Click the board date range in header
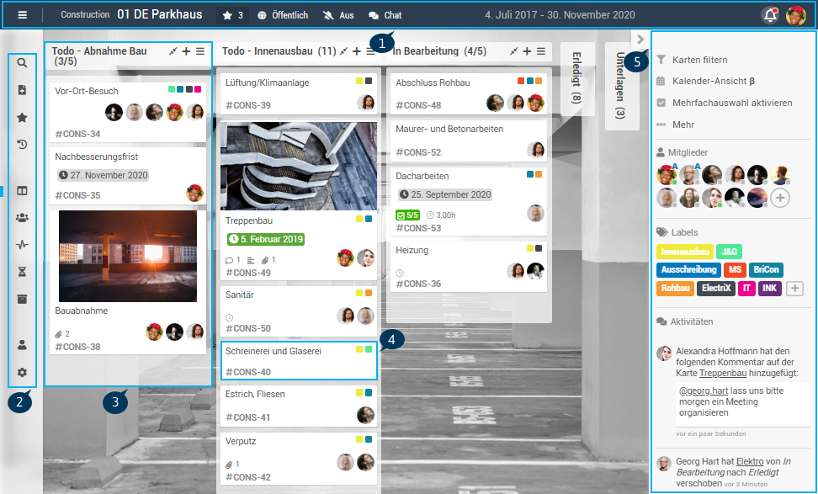The width and height of the screenshot is (818, 494). 560,15
